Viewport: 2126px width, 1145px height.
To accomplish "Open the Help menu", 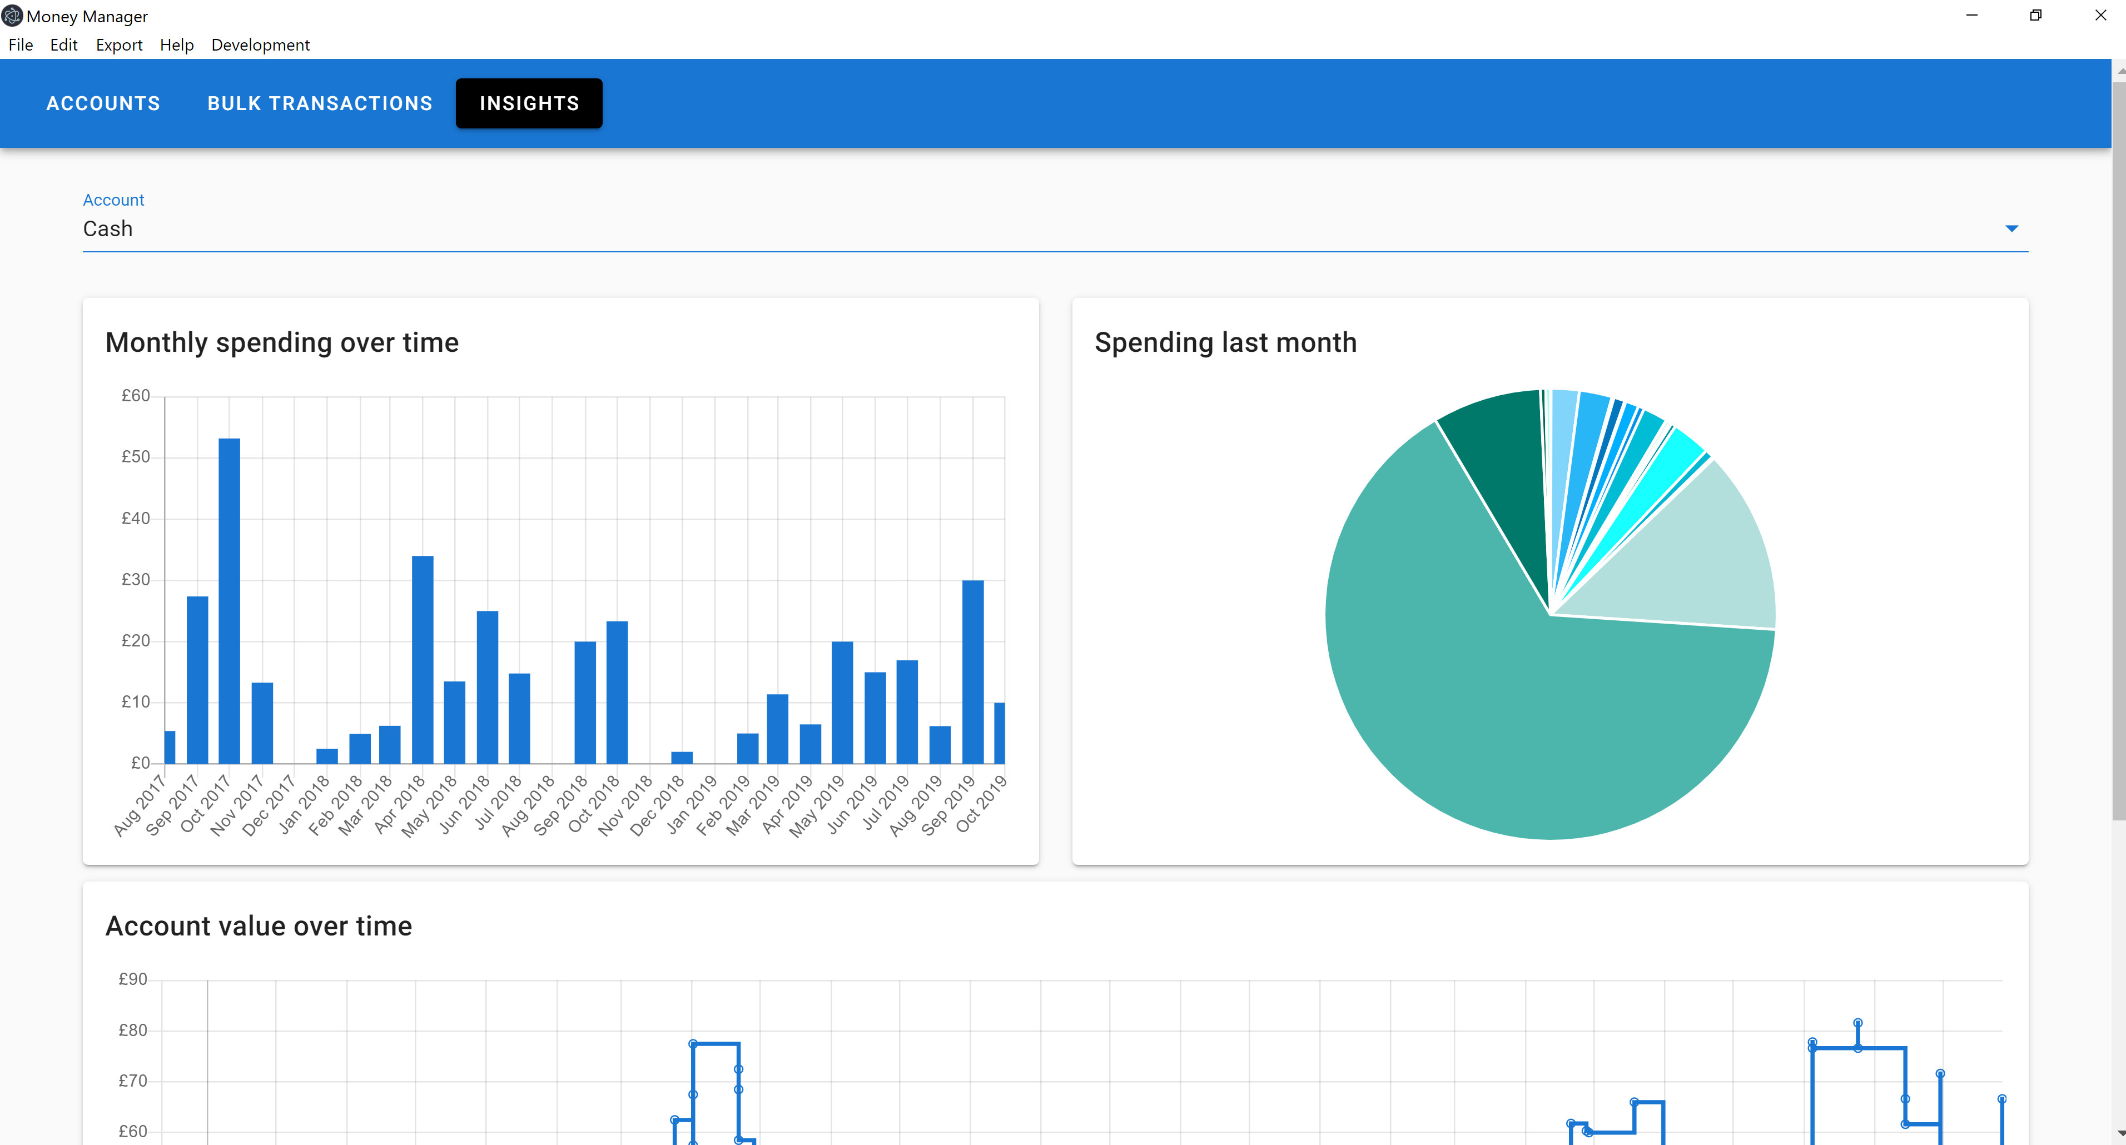I will pos(177,44).
